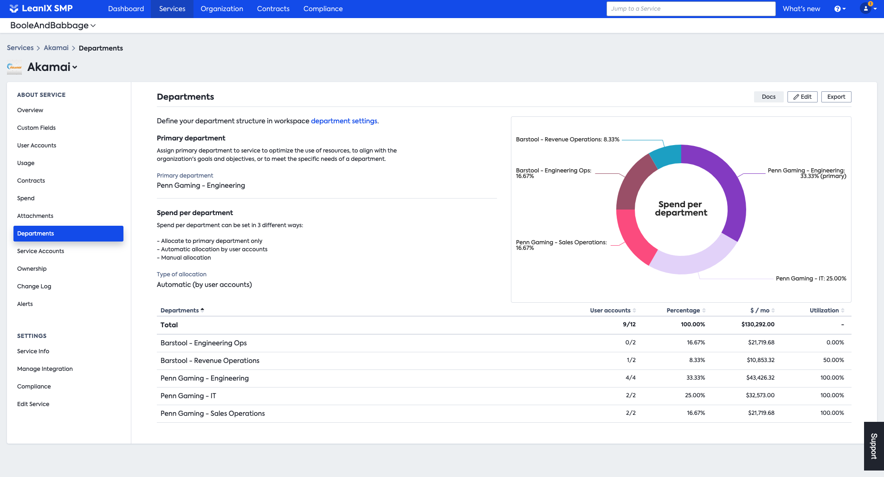Select the Barstool – Engineering Ops table row
Image resolution: width=884 pixels, height=477 pixels.
(504, 343)
